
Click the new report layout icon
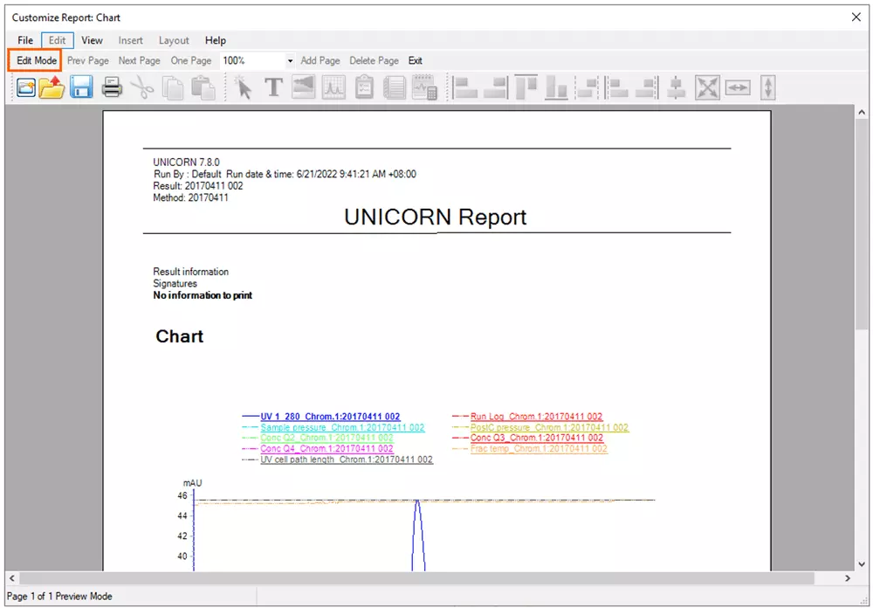click(25, 87)
